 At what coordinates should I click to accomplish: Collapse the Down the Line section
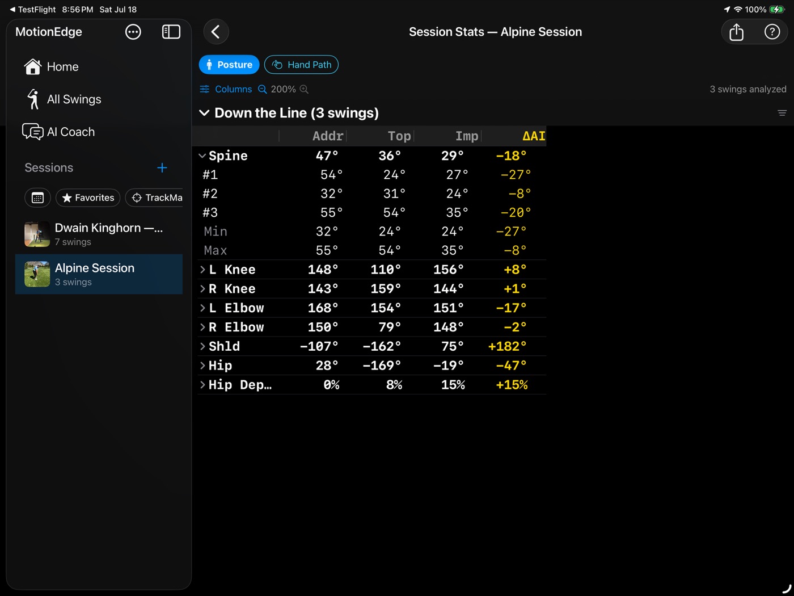pyautogui.click(x=204, y=113)
